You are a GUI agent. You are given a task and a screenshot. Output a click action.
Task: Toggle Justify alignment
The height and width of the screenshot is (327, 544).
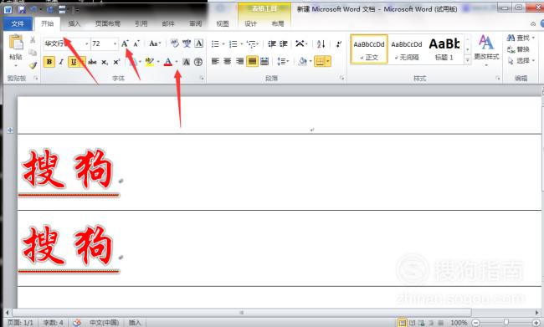(252, 61)
